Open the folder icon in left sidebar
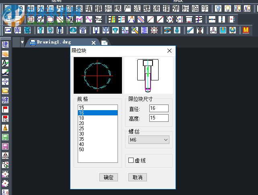This screenshot has height=195, width=258. [5, 91]
